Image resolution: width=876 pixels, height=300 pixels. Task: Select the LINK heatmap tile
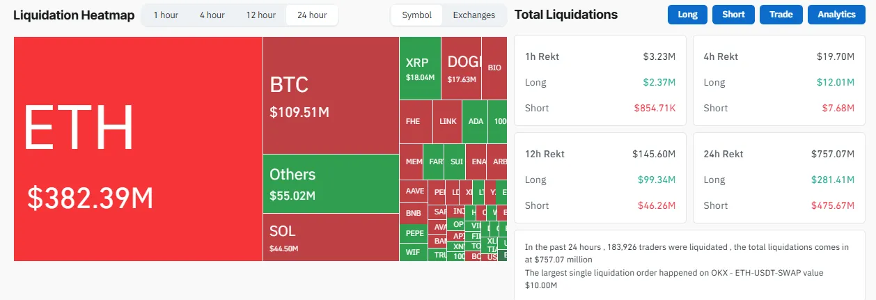pyautogui.click(x=448, y=121)
